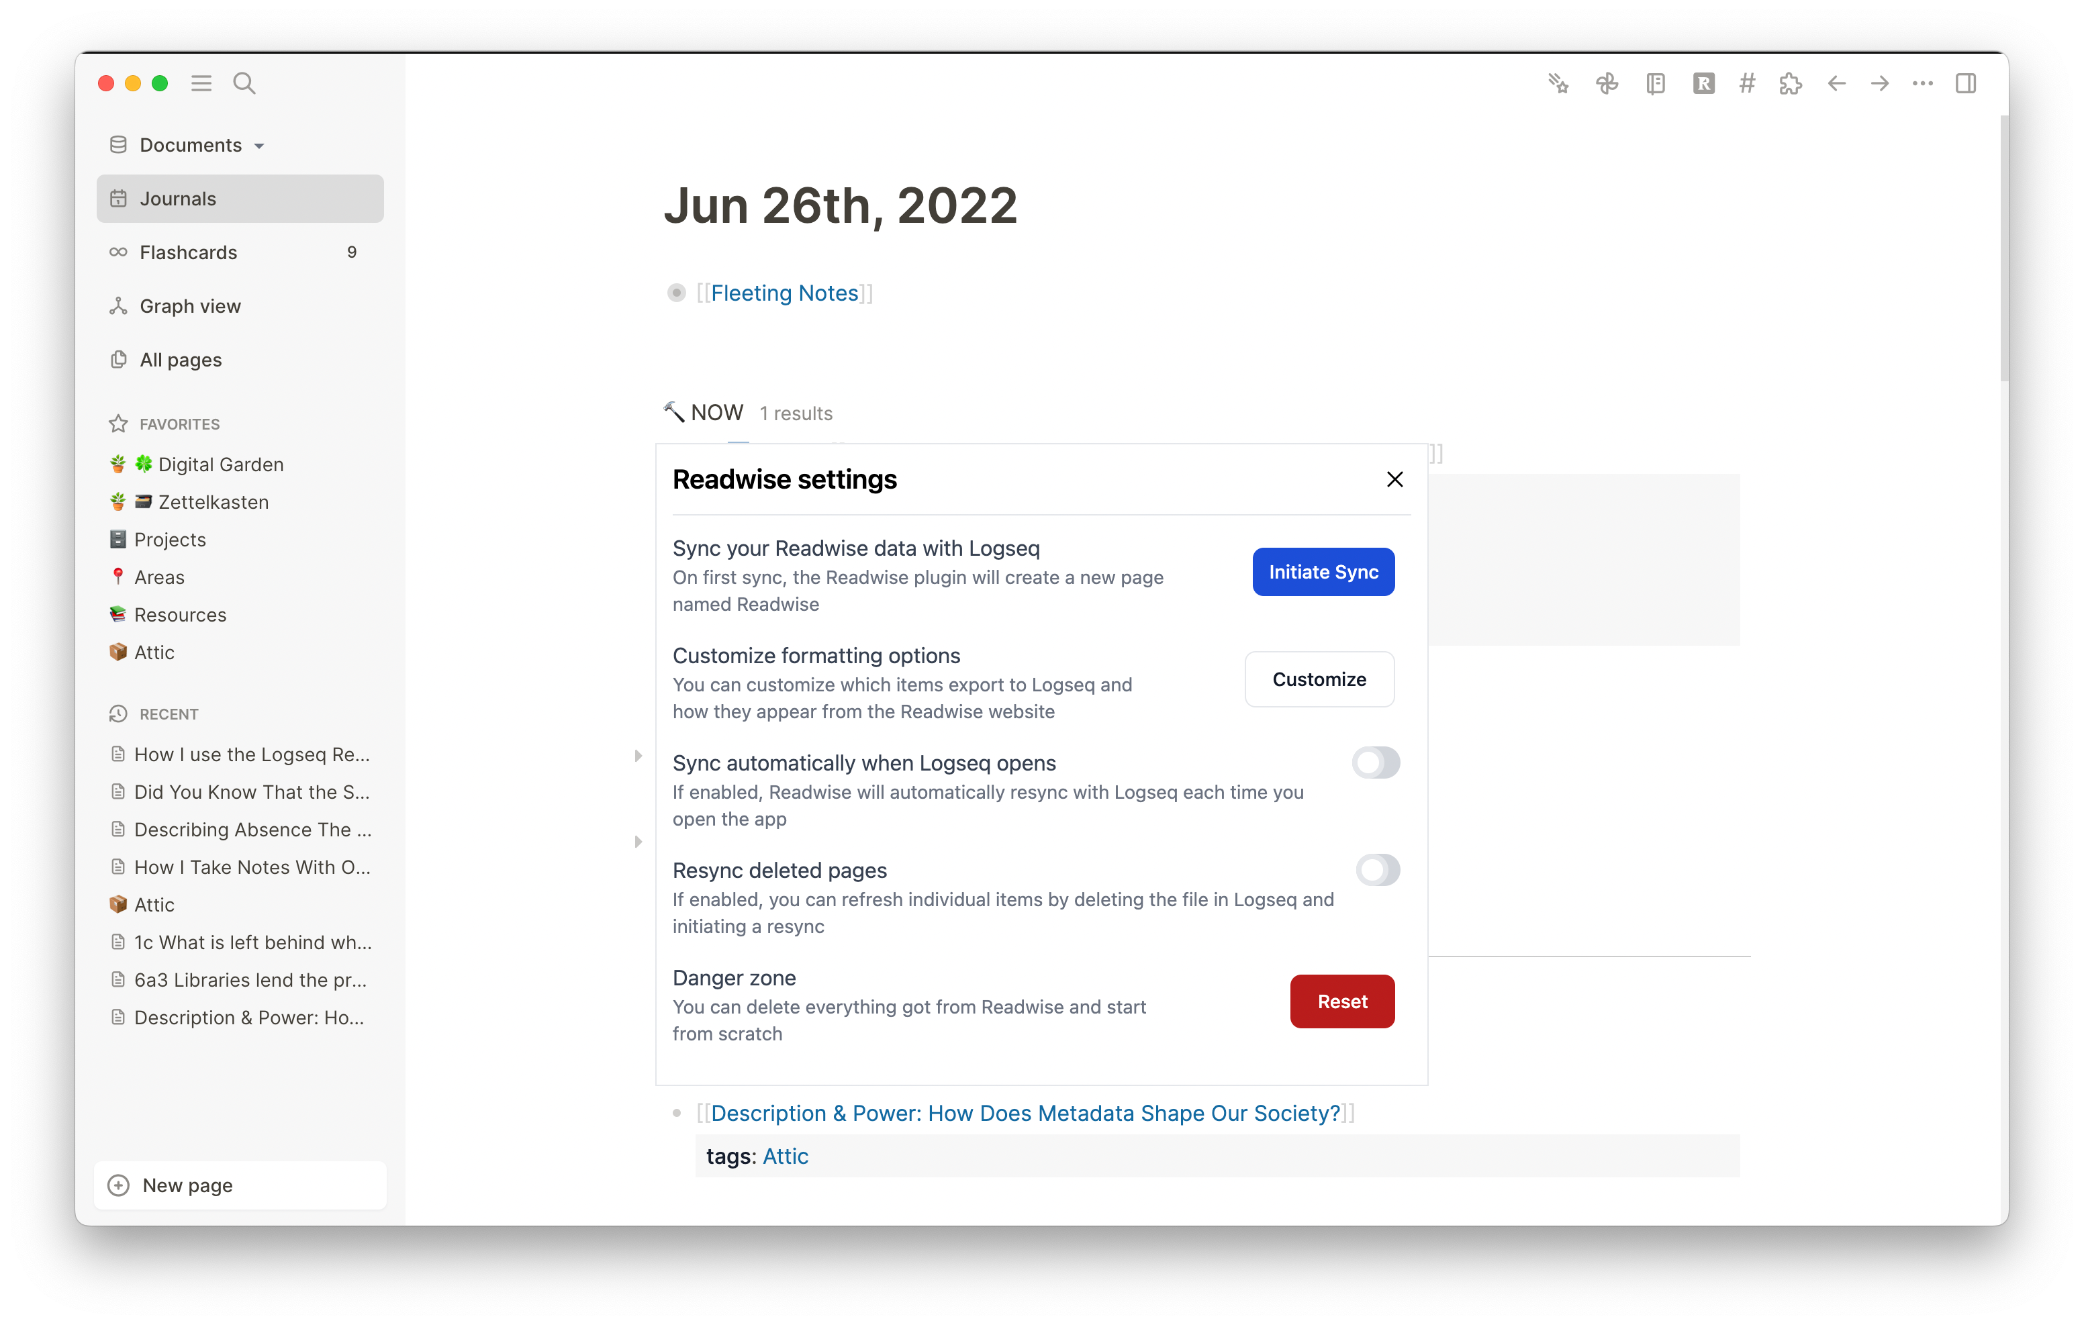Click the sidebar toggle icon top-right
The width and height of the screenshot is (2084, 1325).
tap(1966, 83)
